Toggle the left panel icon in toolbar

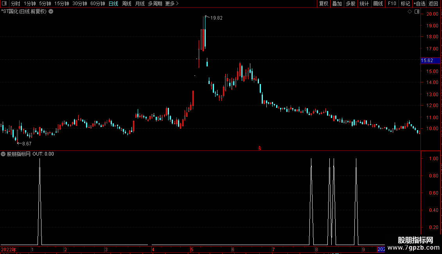point(4,4)
